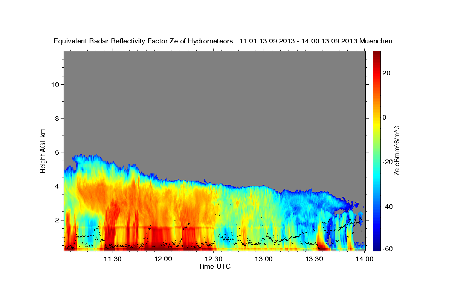Click the height axis label '4'
This screenshot has height=301, width=452.
point(57,186)
